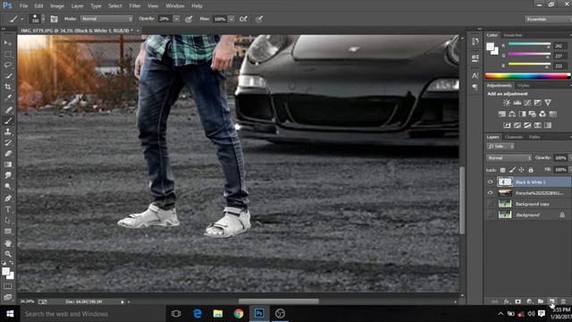This screenshot has width=572, height=322.
Task: Click the foreground color swatch in Color panel
Action: [x=490, y=47]
